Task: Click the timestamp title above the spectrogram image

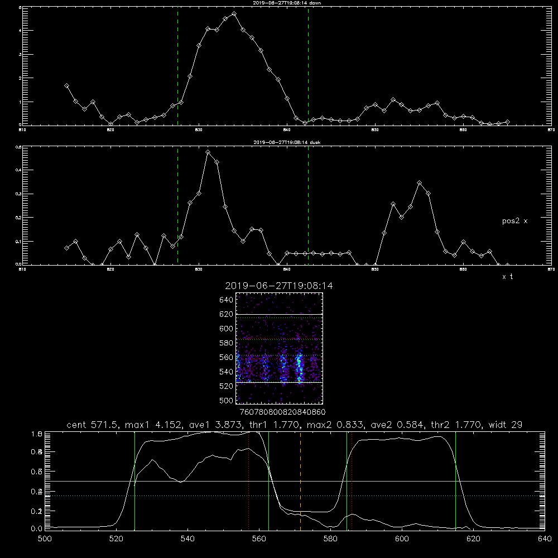Action: 279,286
